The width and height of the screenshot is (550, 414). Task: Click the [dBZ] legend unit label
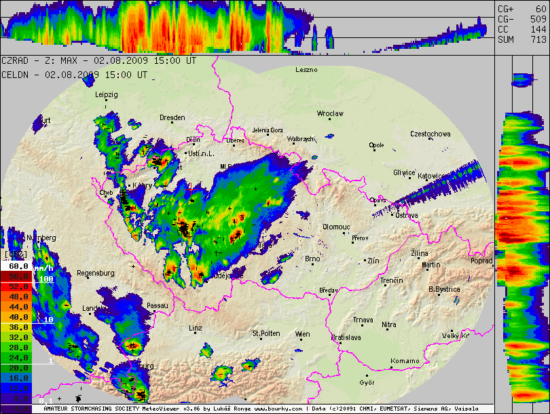(x=16, y=254)
